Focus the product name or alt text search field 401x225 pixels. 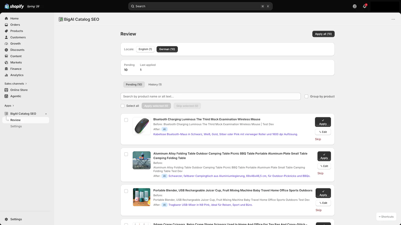click(x=211, y=96)
